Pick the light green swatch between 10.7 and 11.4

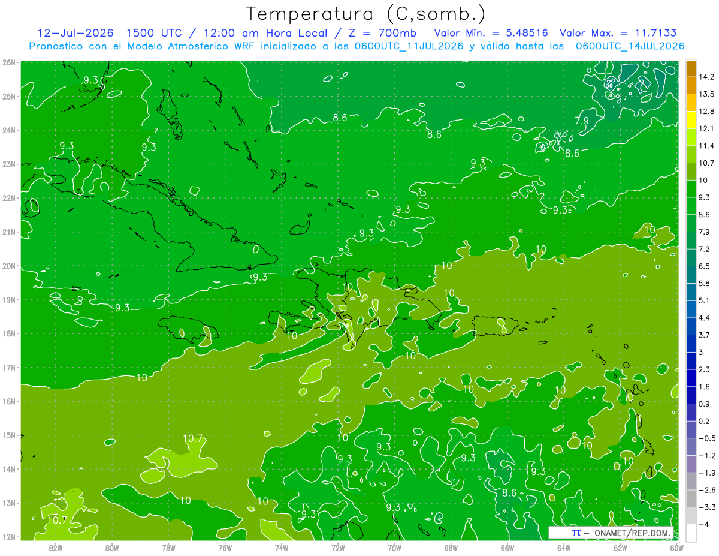click(691, 154)
